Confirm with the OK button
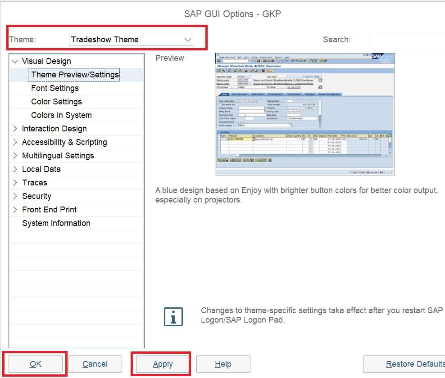 tap(36, 364)
